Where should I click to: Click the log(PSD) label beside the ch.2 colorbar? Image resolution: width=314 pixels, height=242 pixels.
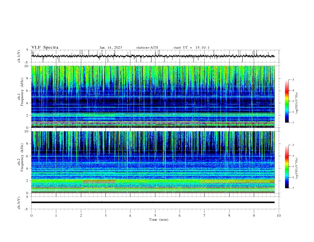(x=297, y=168)
